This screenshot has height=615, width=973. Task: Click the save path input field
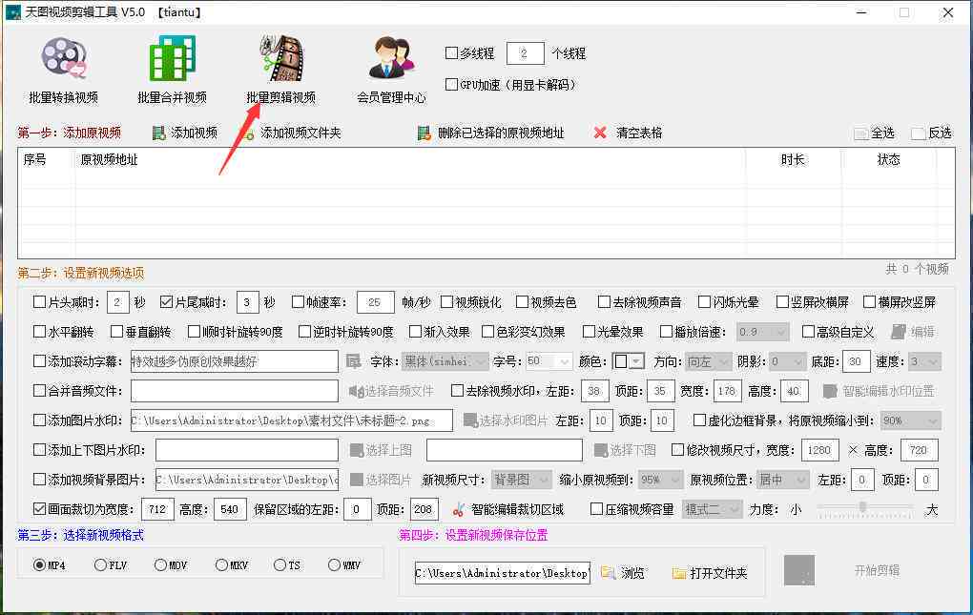(502, 573)
